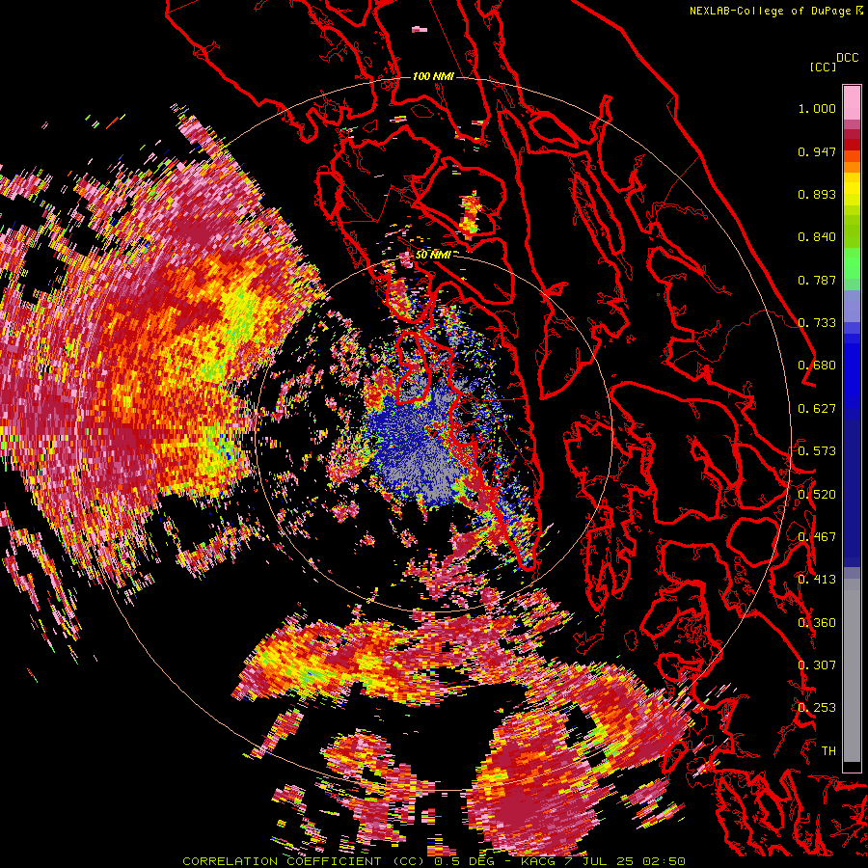Click the 0.253 scale value
This screenshot has width=868, height=868.
click(x=817, y=708)
